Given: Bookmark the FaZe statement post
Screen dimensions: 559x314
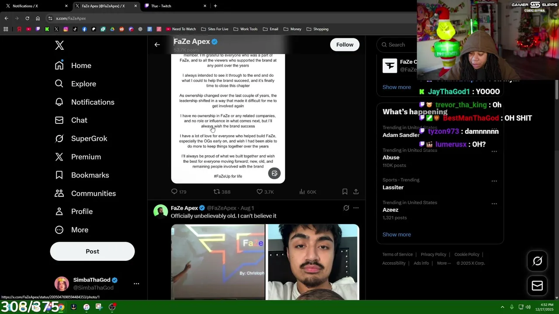Looking at the screenshot, I should [345, 191].
